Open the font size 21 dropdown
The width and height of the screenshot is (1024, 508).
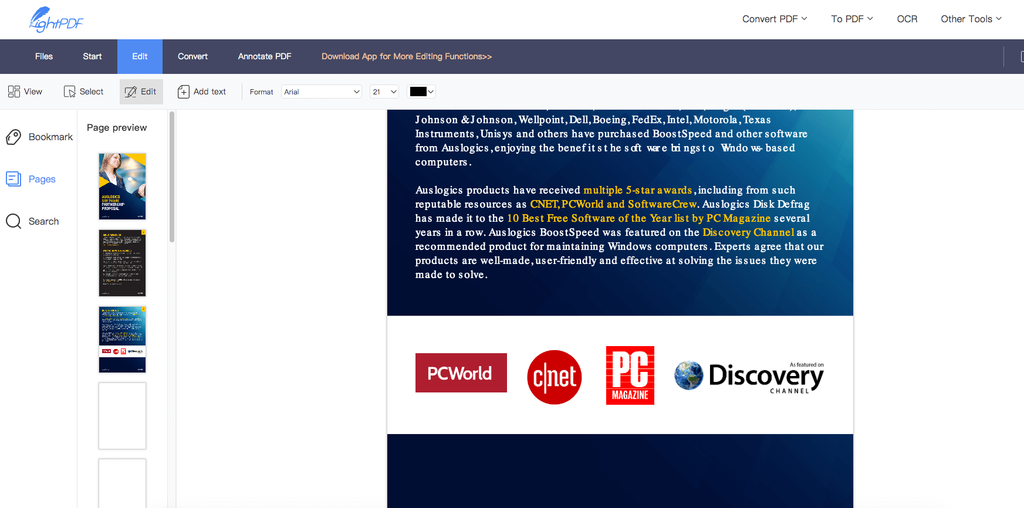click(x=384, y=92)
